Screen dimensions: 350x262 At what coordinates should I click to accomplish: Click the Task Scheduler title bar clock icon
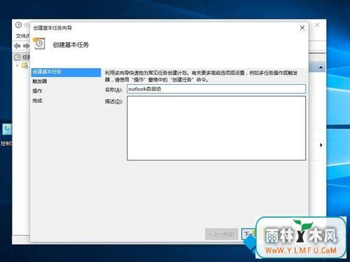18,25
